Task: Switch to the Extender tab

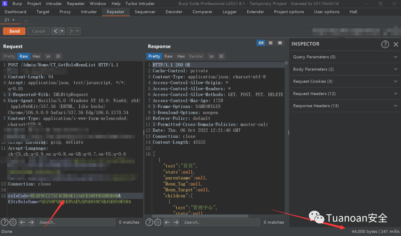Action: (x=255, y=12)
